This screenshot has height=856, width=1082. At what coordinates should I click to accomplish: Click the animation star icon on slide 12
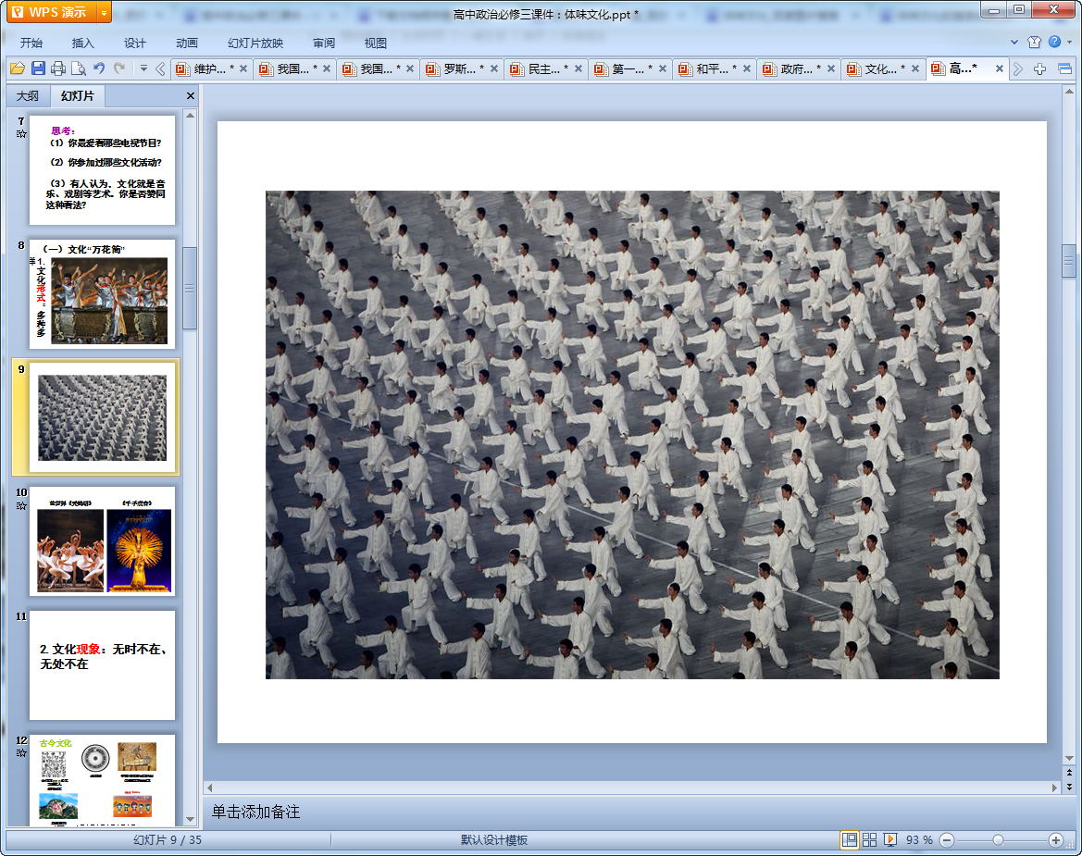pos(21,753)
